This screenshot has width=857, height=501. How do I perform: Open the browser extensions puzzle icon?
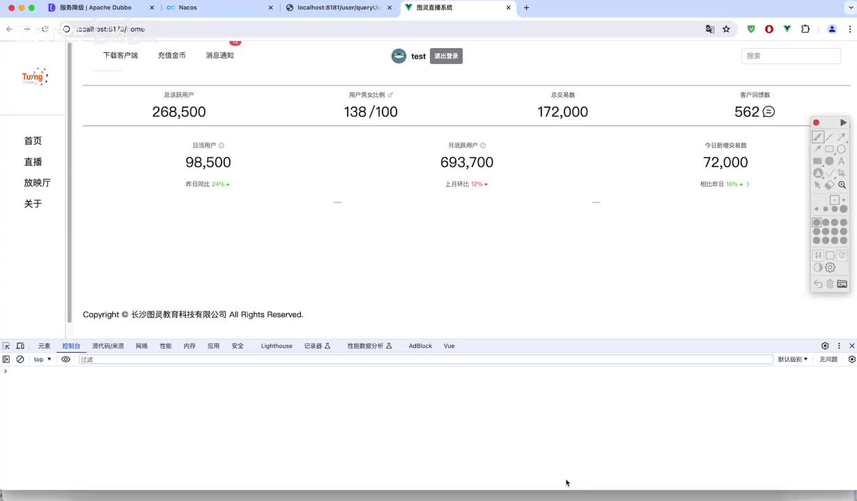pos(805,29)
